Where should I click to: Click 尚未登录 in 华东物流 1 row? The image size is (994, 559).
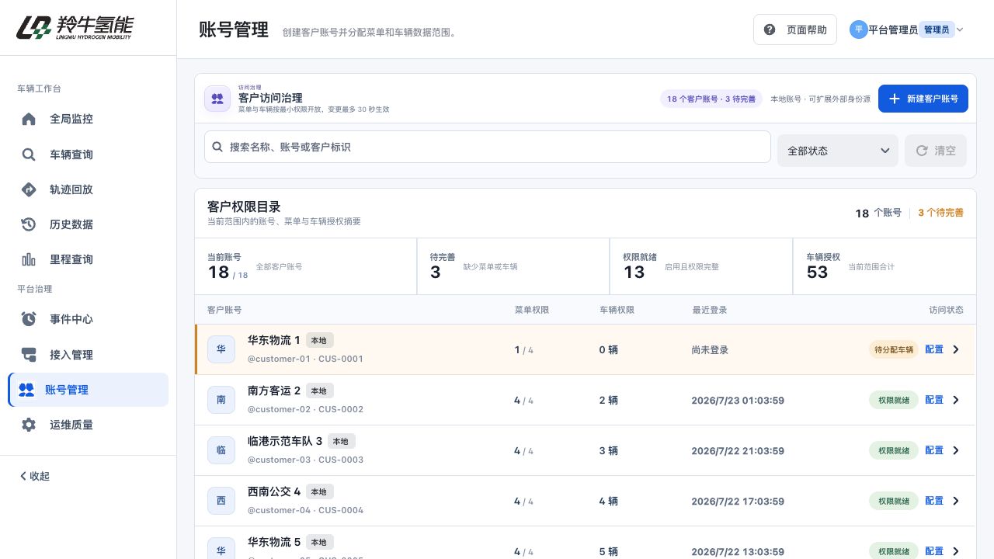pyautogui.click(x=710, y=350)
